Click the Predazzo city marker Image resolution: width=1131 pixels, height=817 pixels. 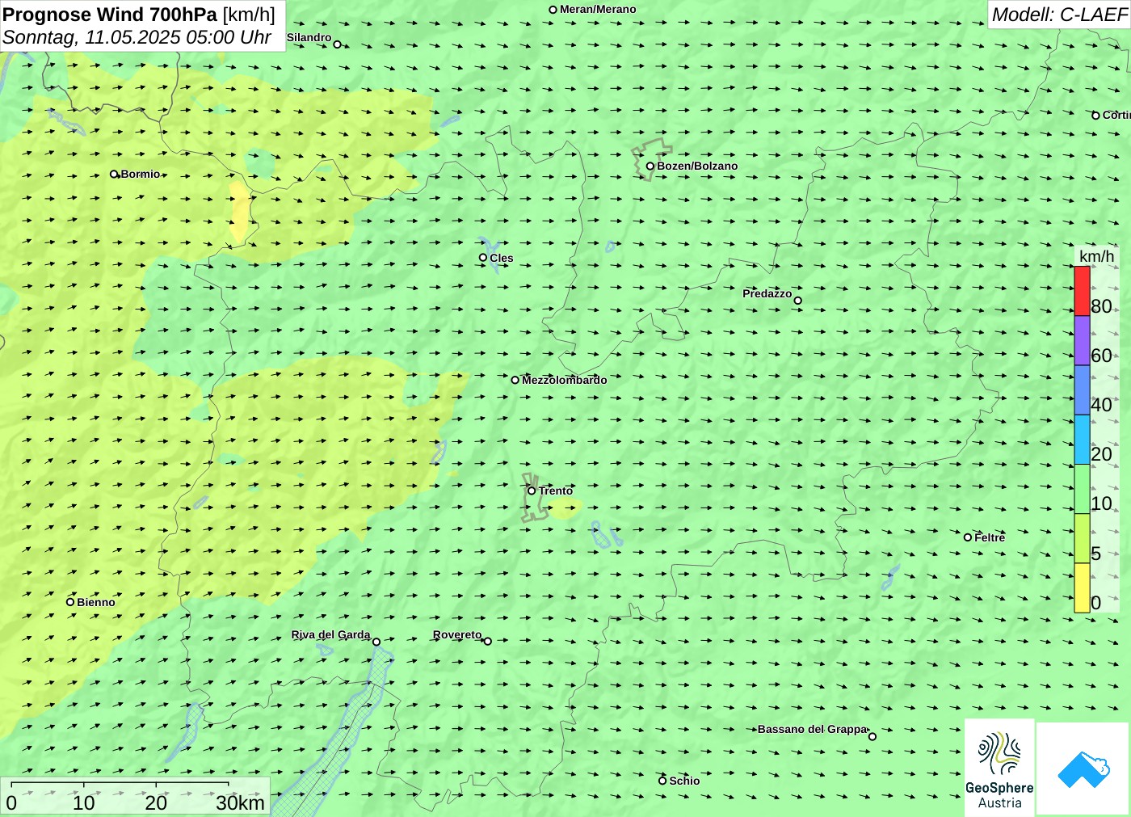tap(797, 301)
